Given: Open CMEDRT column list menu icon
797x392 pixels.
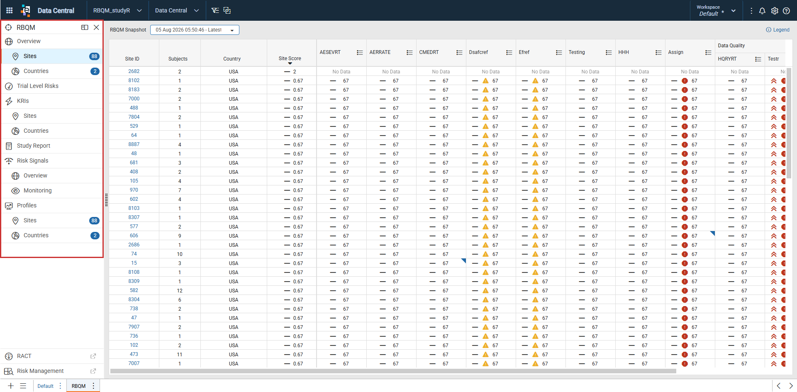Looking at the screenshot, I should coord(459,52).
